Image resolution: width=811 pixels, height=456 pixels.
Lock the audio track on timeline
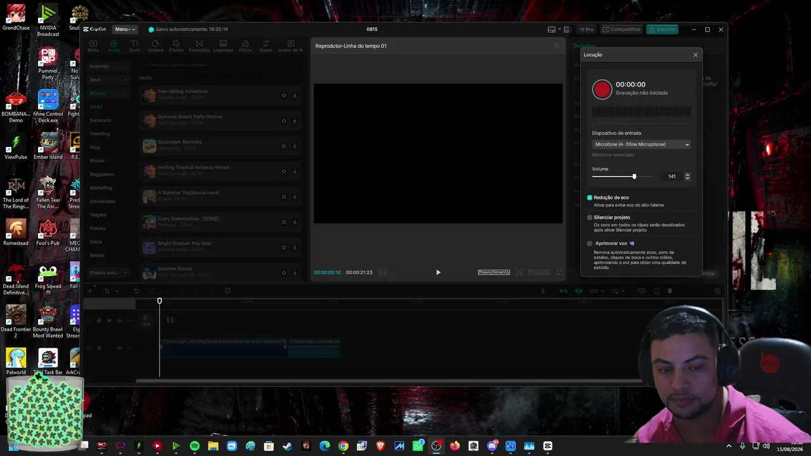coord(99,348)
